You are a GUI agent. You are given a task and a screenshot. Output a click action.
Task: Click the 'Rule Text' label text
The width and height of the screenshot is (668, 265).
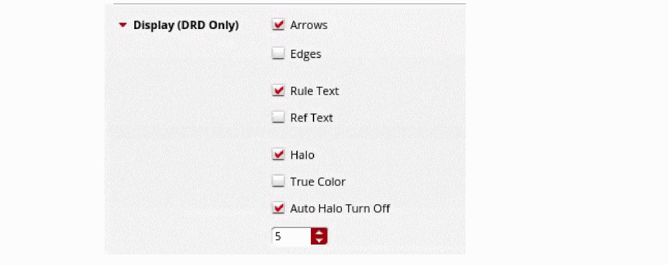click(314, 91)
